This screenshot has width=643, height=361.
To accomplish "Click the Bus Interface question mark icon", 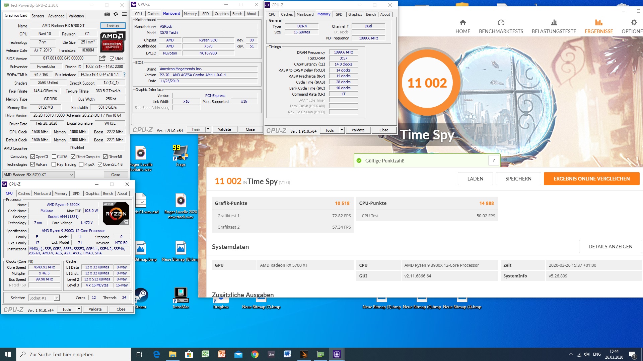I will coord(124,75).
